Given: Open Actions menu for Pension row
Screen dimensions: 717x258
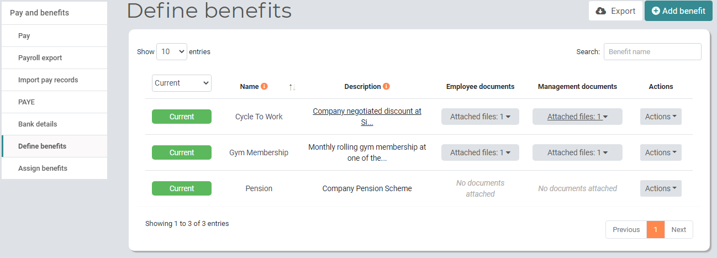Looking at the screenshot, I should point(661,188).
